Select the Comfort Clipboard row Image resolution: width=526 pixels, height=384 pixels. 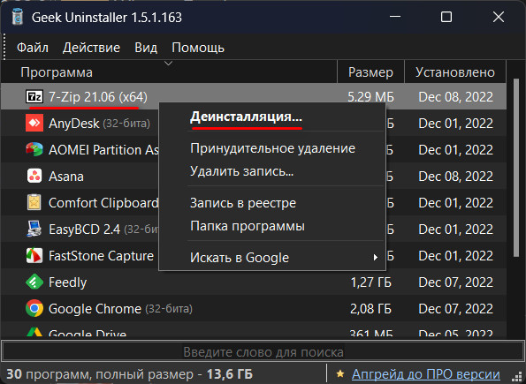tap(80, 202)
